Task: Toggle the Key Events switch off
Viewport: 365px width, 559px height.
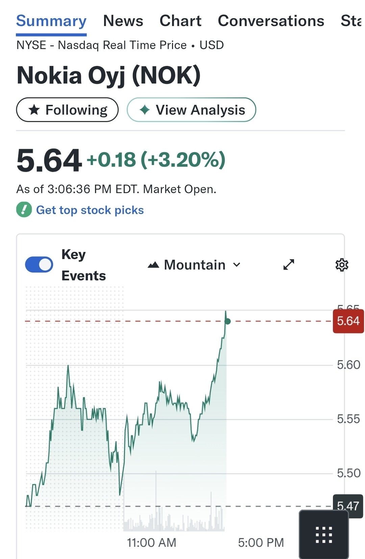Action: [39, 264]
